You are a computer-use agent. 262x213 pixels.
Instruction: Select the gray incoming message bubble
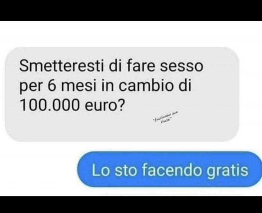coord(122,94)
